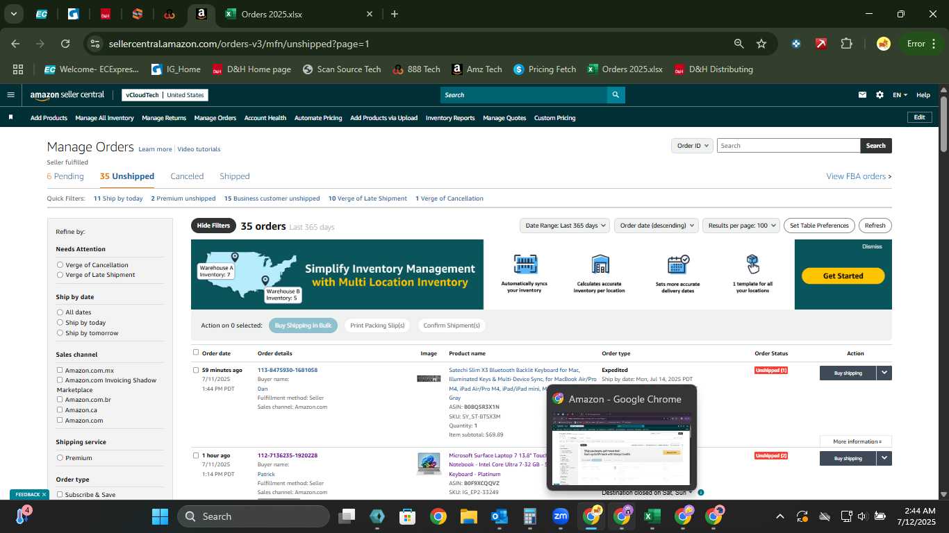The height and width of the screenshot is (533, 949).
Task: Switch to the Canceled orders tab
Action: point(187,176)
